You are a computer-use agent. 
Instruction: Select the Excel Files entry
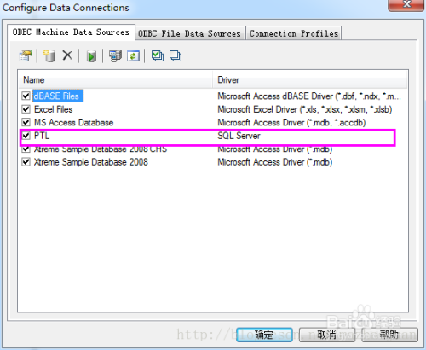53,109
